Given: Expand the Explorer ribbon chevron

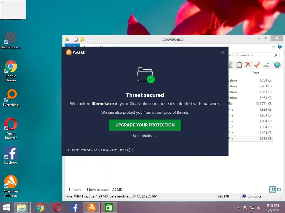Looking at the screenshot, I should tap(274, 47).
